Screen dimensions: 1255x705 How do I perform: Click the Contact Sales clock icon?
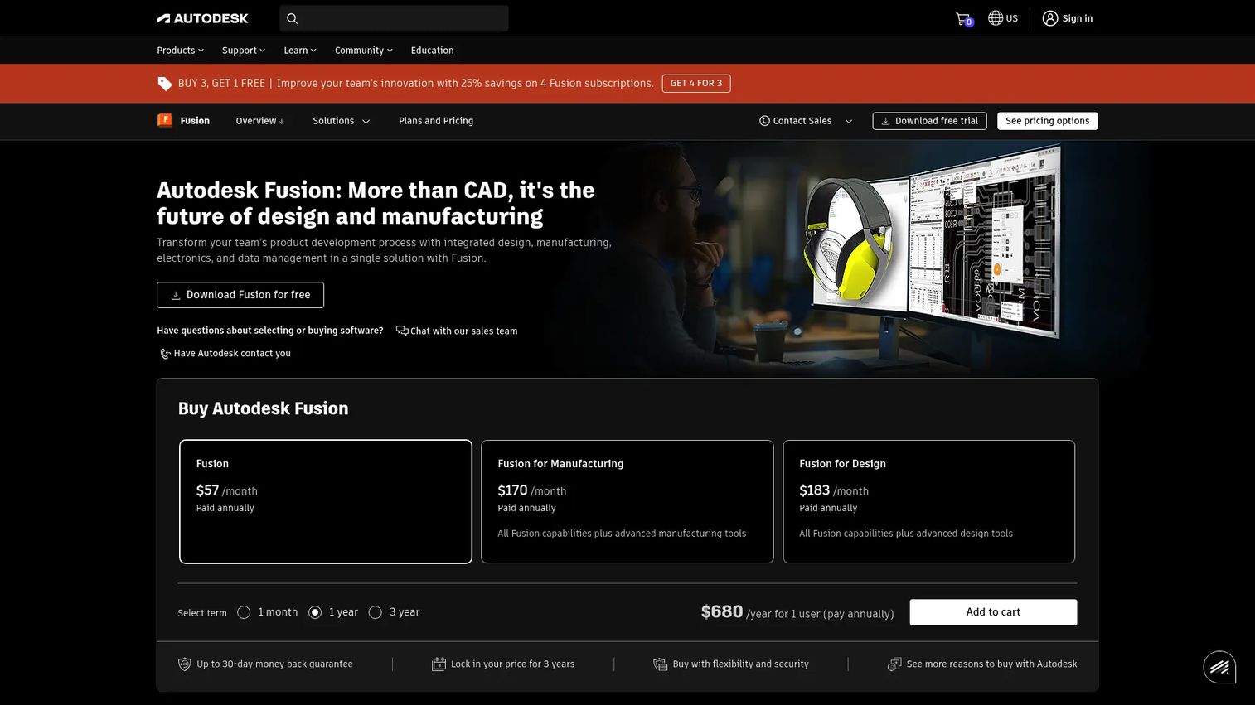click(x=764, y=121)
